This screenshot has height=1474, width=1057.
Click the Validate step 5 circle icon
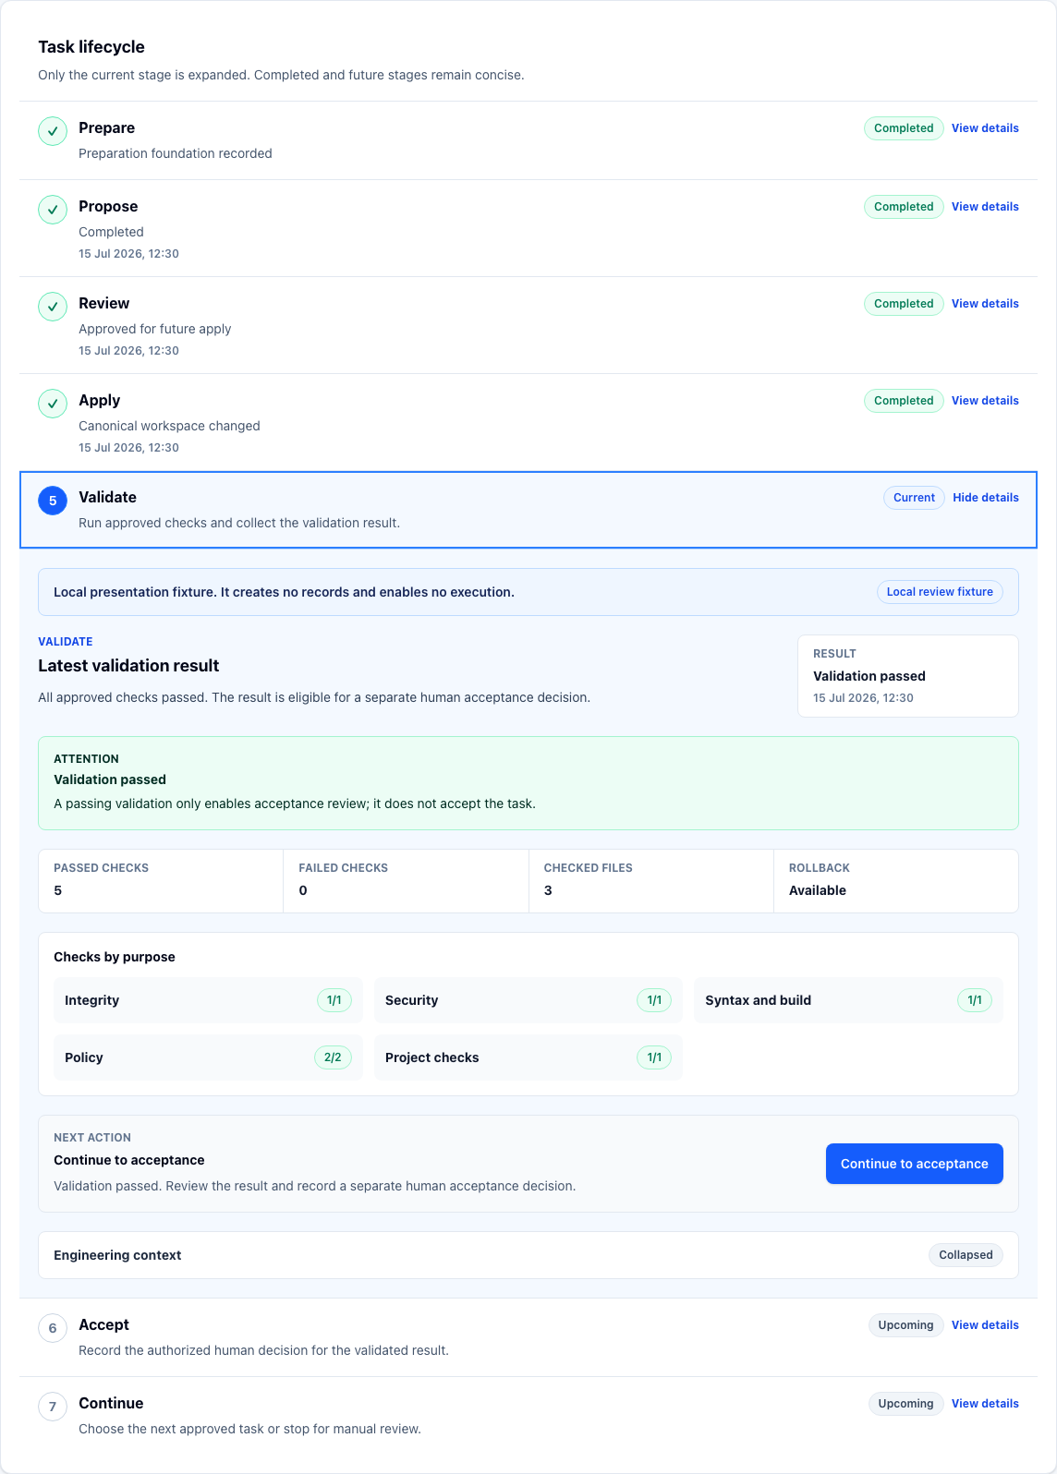(x=53, y=501)
